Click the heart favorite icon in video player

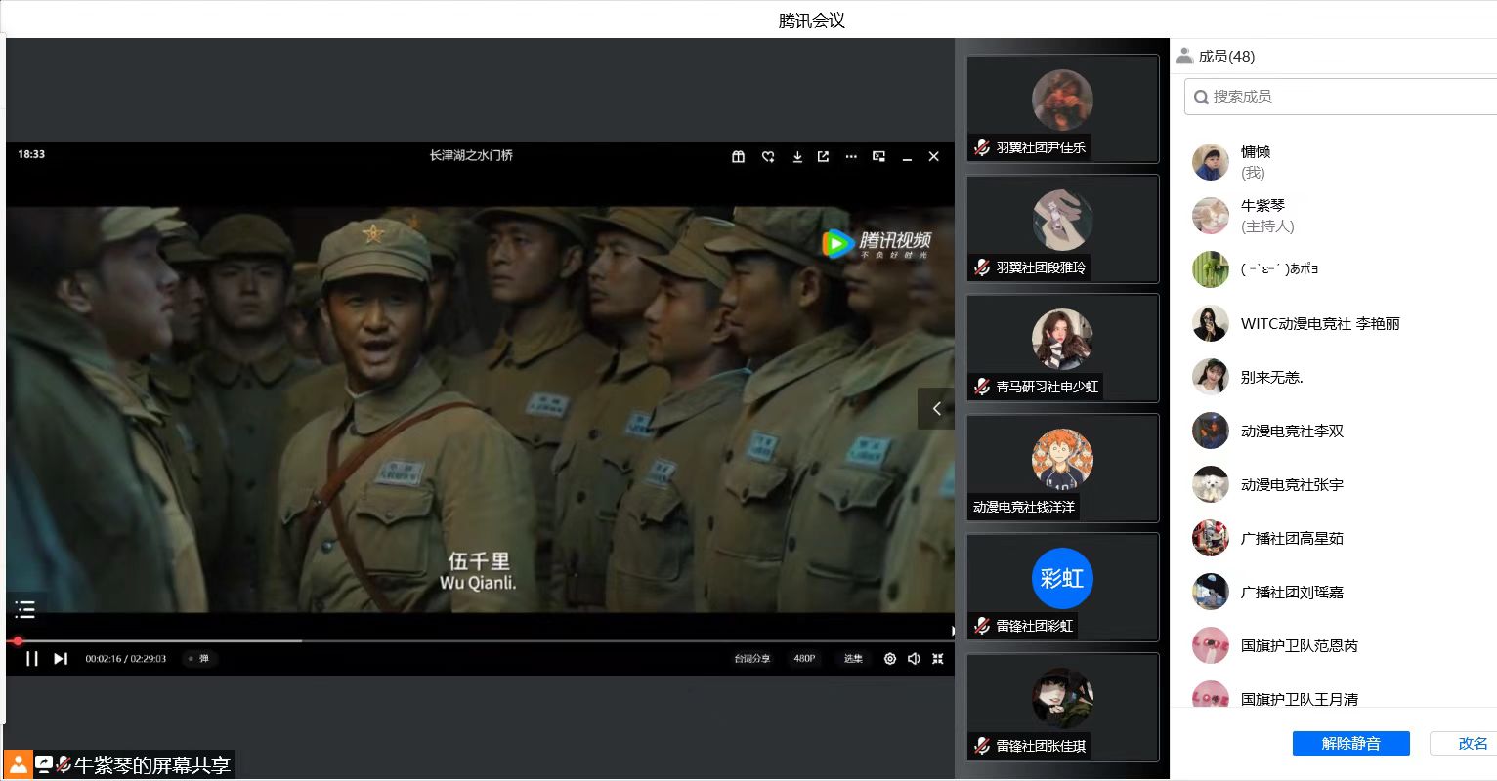pos(768,156)
